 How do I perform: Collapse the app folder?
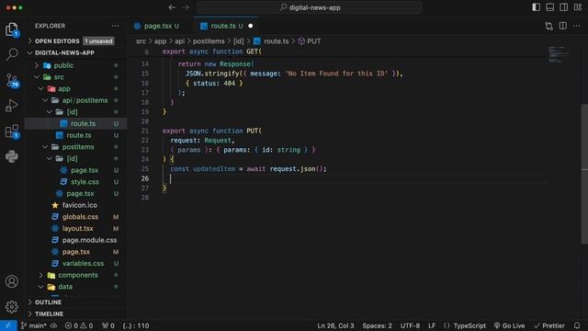pos(75,88)
